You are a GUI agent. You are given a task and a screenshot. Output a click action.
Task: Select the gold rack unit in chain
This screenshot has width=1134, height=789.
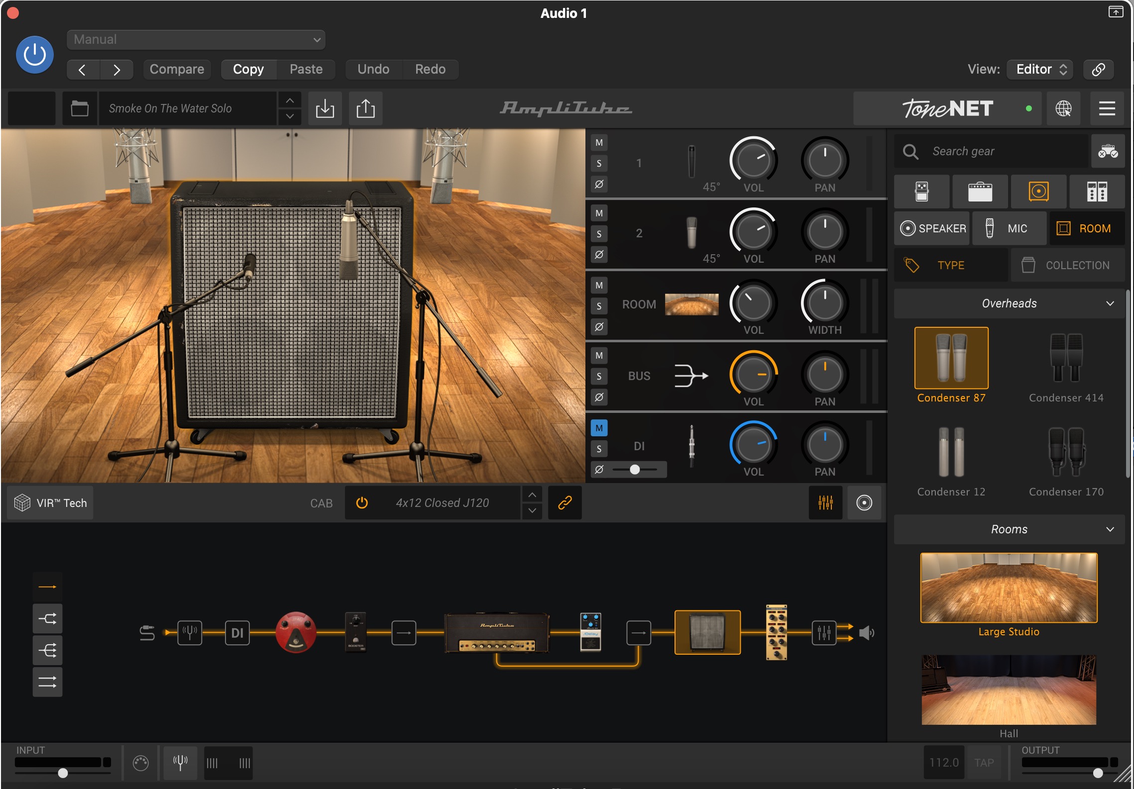(x=777, y=632)
